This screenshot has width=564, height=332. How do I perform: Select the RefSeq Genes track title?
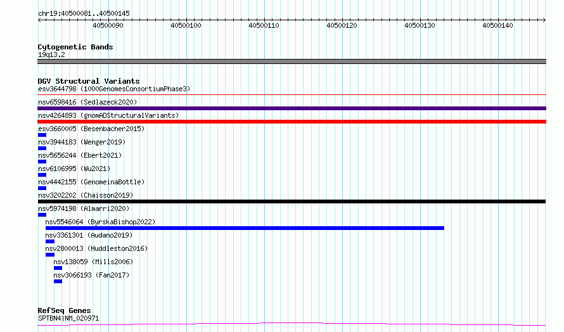tap(64, 310)
